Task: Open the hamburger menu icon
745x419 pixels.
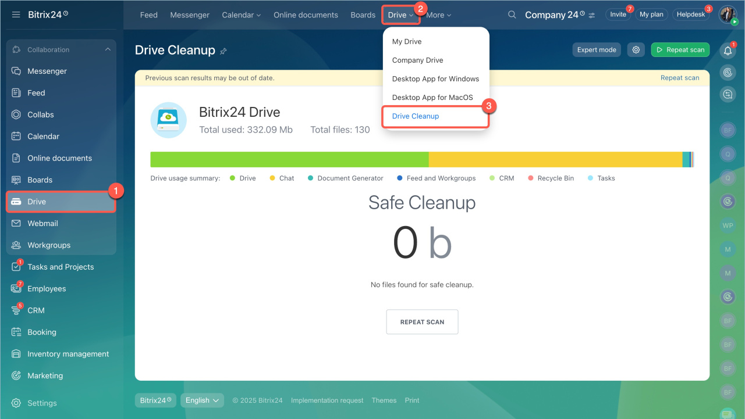Action: [16, 15]
